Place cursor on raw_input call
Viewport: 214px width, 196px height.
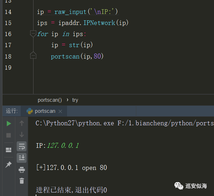coord(70,12)
